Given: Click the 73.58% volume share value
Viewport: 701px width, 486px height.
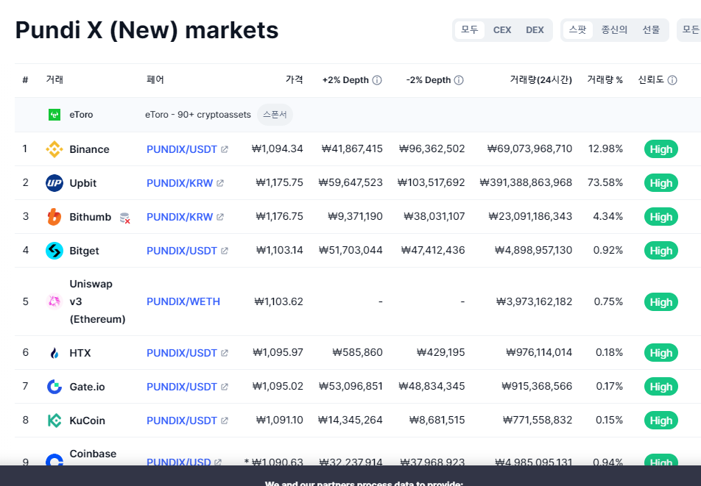Looking at the screenshot, I should (605, 183).
